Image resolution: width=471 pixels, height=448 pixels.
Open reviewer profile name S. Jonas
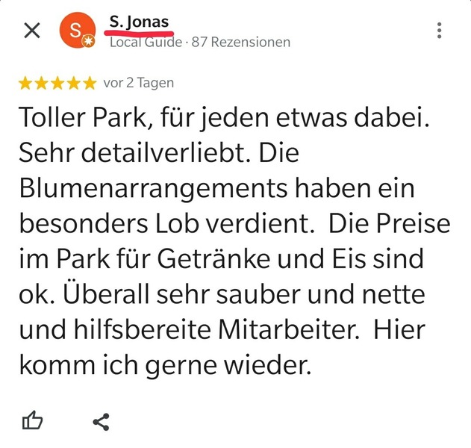pos(139,21)
